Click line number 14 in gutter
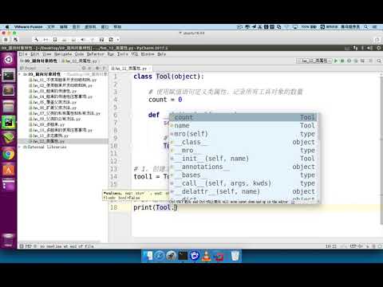383x287 pixels. point(114,177)
